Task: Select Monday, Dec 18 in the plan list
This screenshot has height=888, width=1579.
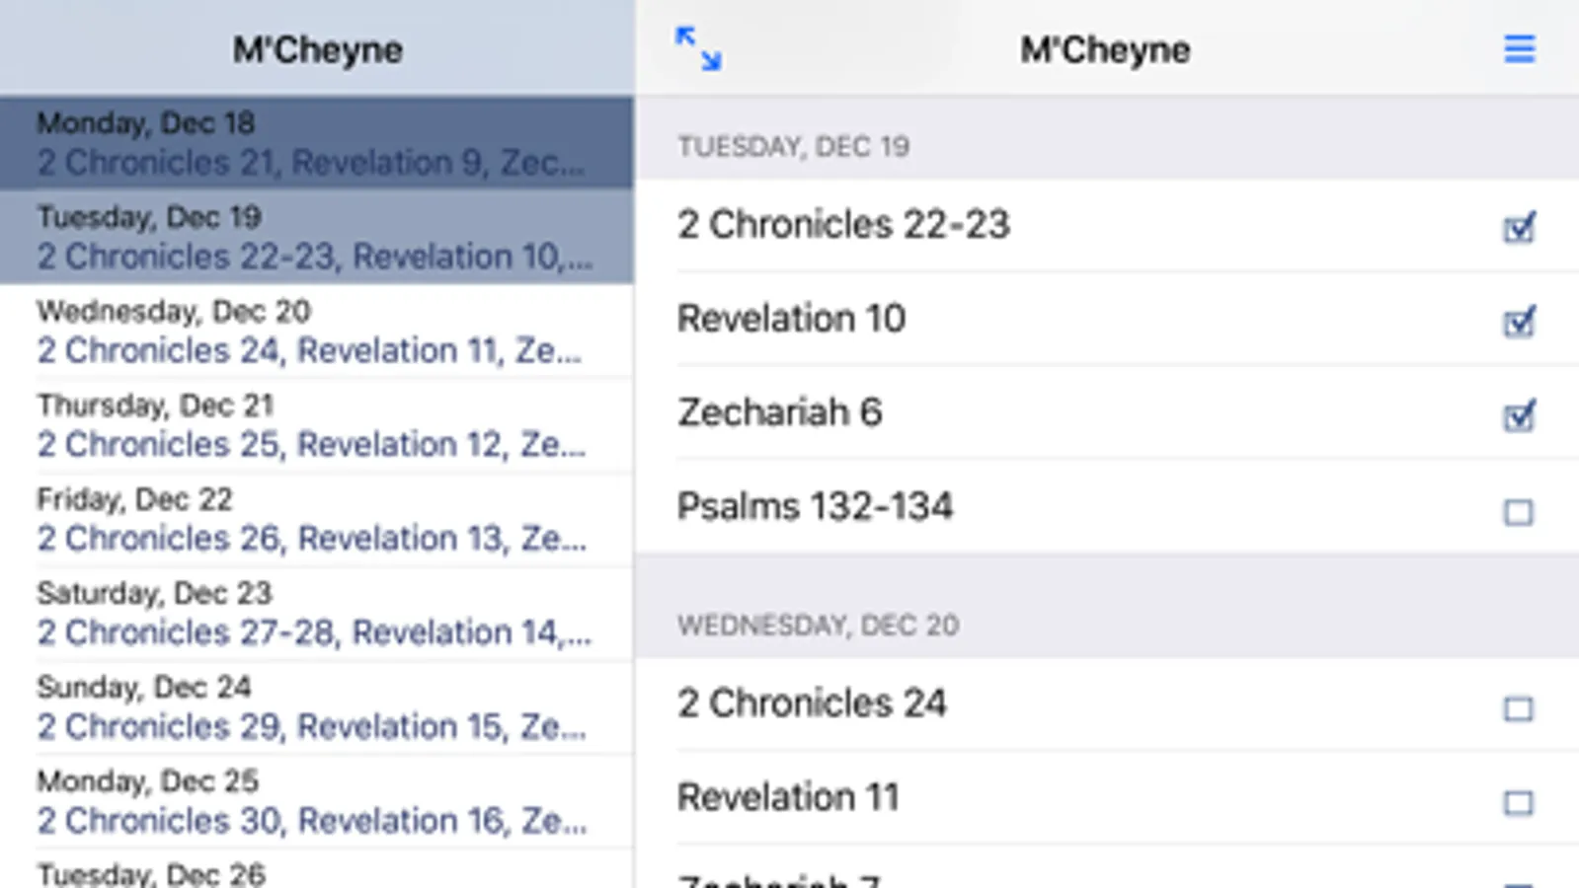Action: click(316, 143)
